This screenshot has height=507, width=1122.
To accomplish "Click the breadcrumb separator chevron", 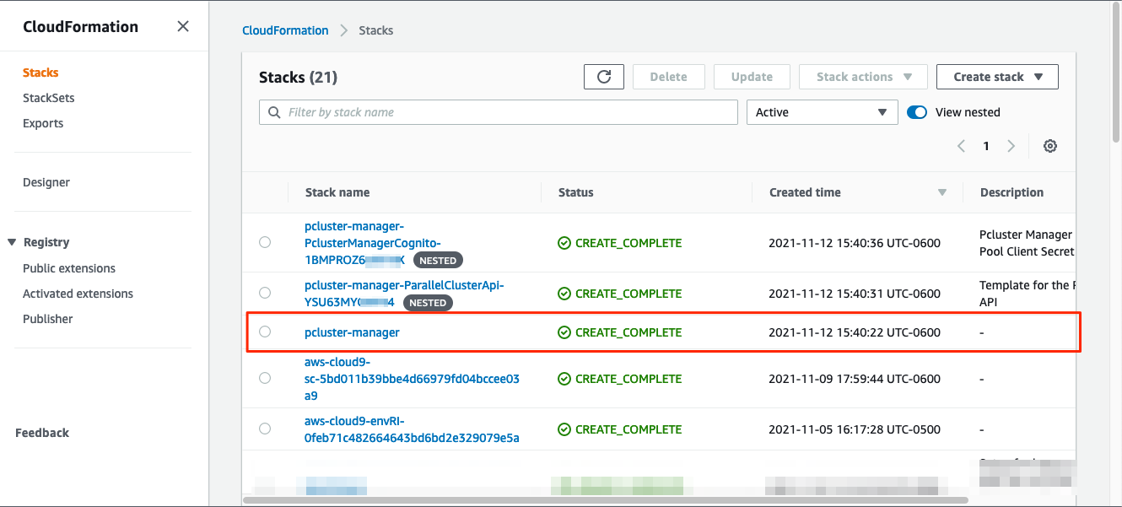I will coord(344,30).
